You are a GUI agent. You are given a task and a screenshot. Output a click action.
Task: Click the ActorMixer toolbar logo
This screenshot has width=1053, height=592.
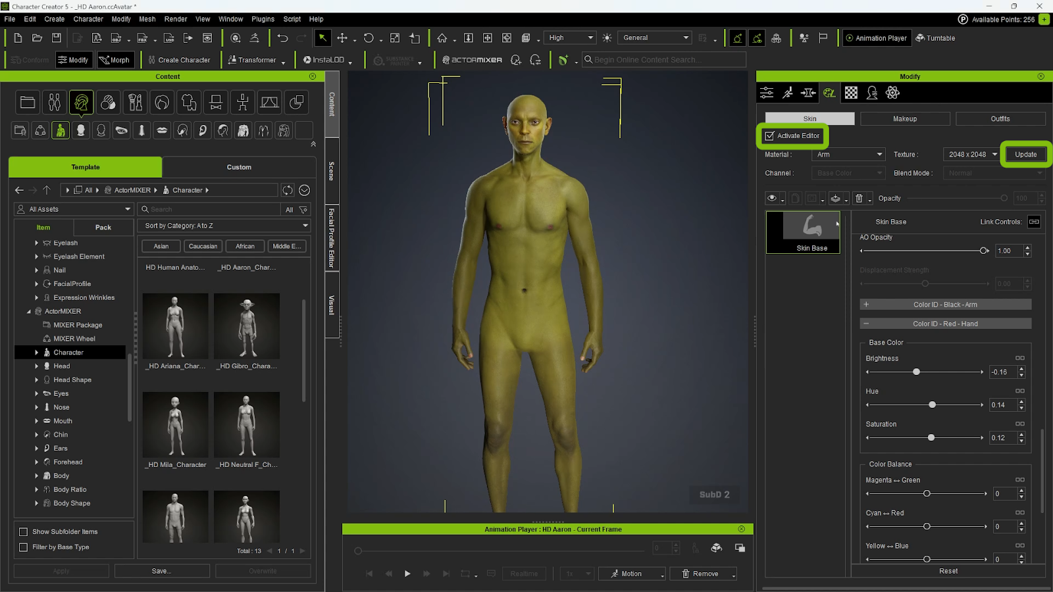click(472, 60)
